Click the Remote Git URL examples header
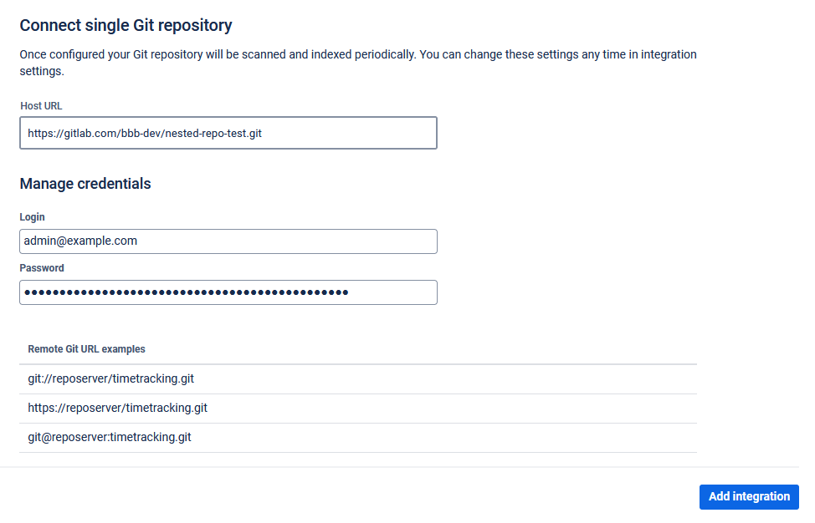The width and height of the screenshot is (815, 523). point(86,349)
